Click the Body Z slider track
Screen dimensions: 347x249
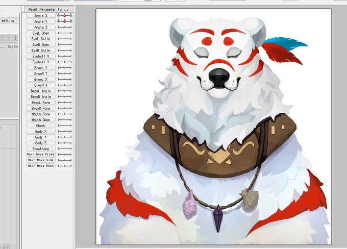[65, 143]
